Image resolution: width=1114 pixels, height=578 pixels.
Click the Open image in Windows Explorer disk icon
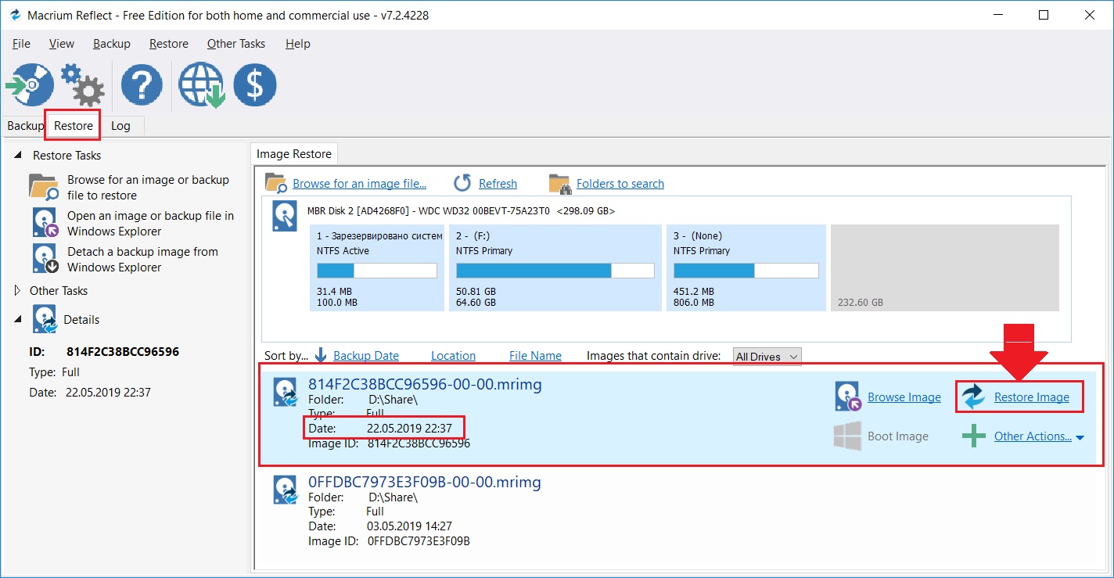pos(45,222)
